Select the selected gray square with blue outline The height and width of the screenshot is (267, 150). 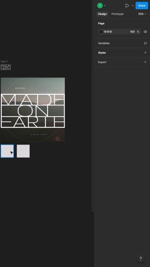(7, 151)
